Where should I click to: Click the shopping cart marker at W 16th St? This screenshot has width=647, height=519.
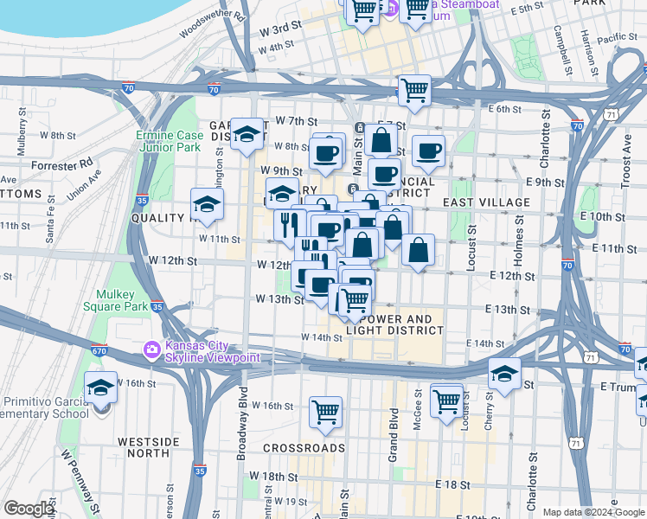[325, 413]
